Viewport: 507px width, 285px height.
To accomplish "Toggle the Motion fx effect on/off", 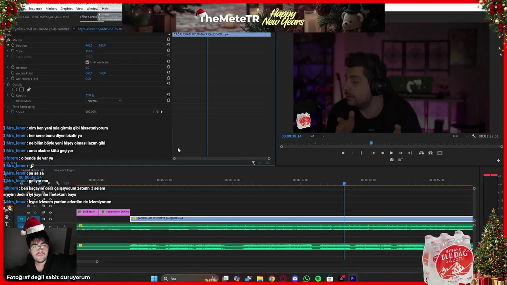I will pos(8,40).
